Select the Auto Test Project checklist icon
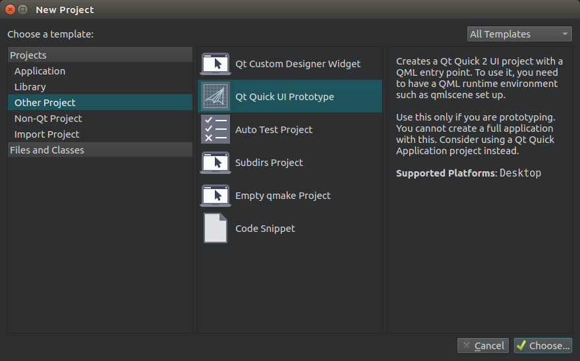The image size is (580, 361). coord(216,129)
